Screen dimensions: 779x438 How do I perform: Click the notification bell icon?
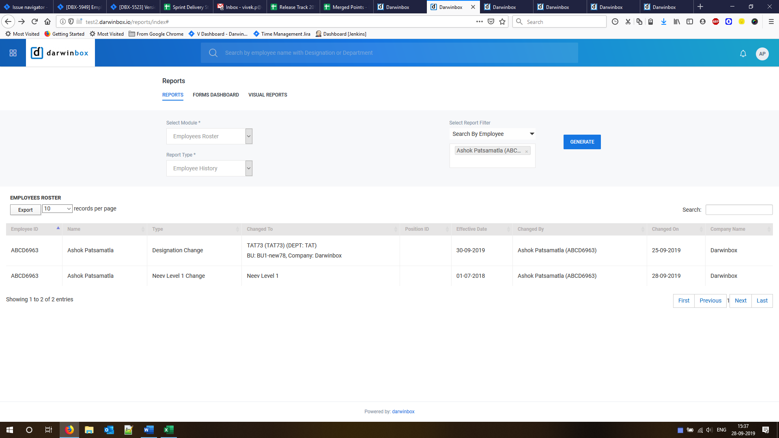click(743, 54)
